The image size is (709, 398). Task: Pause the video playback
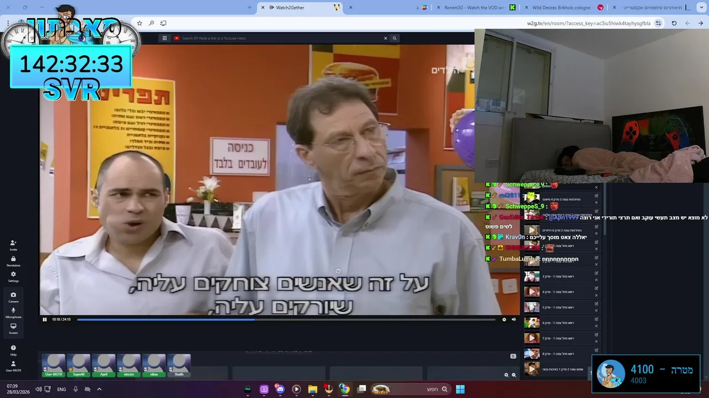[x=45, y=320]
